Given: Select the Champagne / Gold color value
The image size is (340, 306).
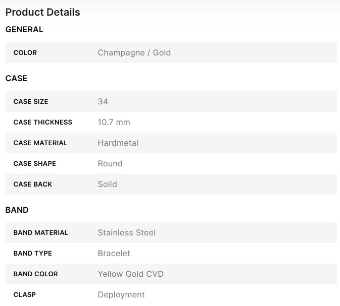Looking at the screenshot, I should (x=134, y=53).
